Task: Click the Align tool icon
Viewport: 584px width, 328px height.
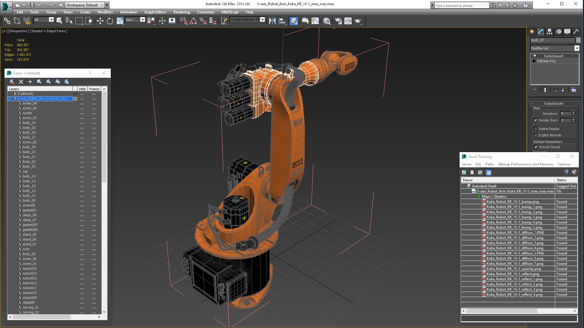Action: pyautogui.click(x=282, y=21)
